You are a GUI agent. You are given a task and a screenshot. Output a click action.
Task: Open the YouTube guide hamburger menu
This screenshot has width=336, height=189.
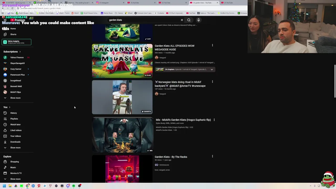[x=5, y=20]
